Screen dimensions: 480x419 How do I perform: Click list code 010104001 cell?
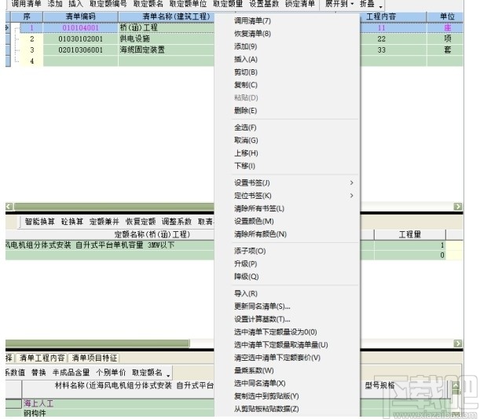80,28
